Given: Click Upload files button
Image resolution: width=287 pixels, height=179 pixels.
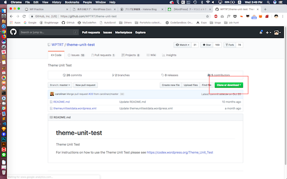Looking at the screenshot, I should (191, 85).
